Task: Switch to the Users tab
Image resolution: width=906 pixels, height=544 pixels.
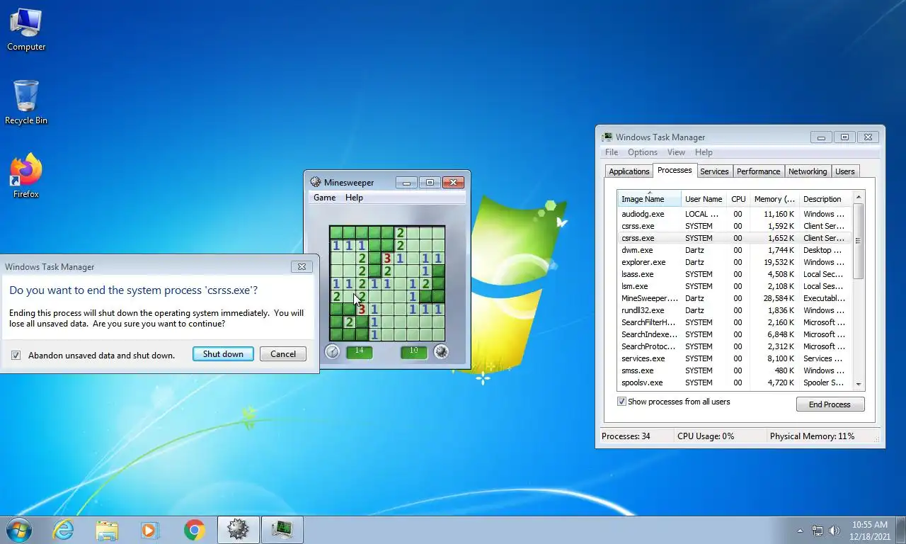Action: coord(845,171)
